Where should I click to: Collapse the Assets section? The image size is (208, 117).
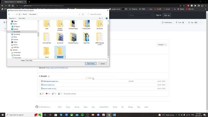[44, 76]
